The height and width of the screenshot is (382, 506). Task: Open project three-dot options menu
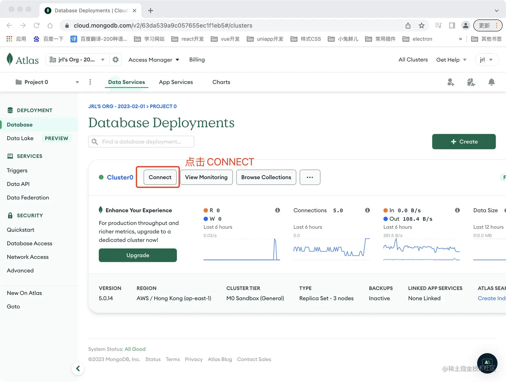click(90, 82)
